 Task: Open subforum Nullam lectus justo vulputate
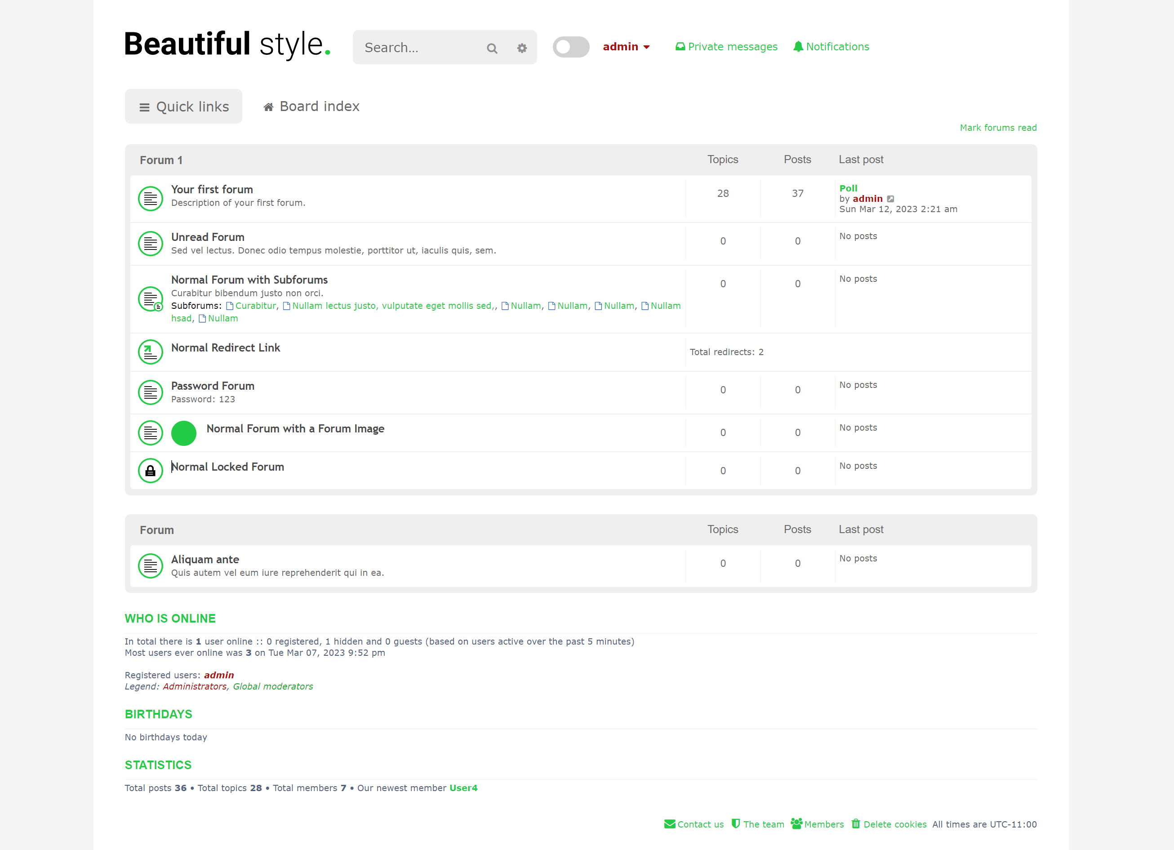pyautogui.click(x=389, y=306)
